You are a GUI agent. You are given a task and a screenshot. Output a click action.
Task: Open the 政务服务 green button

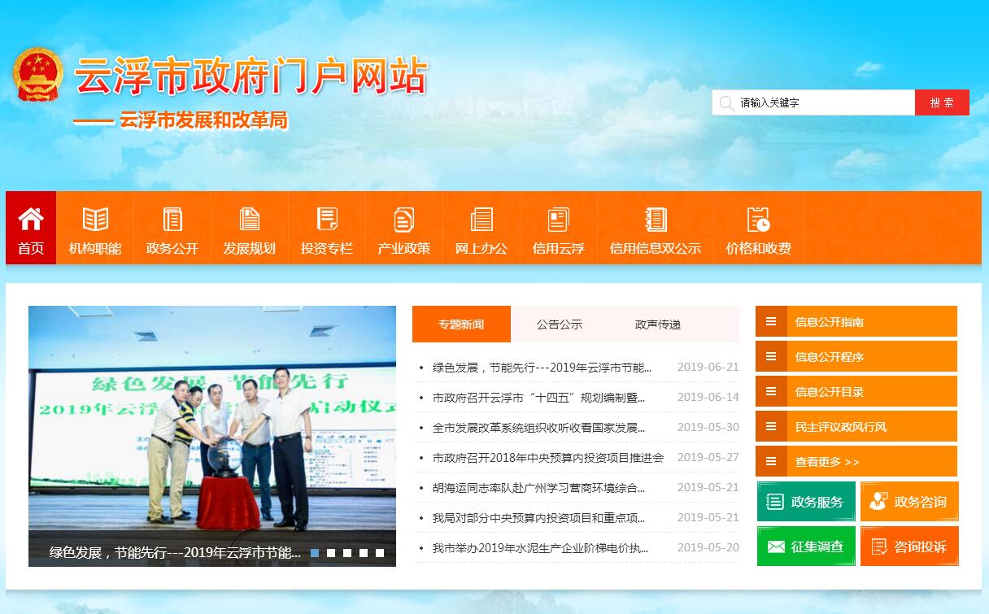[x=806, y=502]
